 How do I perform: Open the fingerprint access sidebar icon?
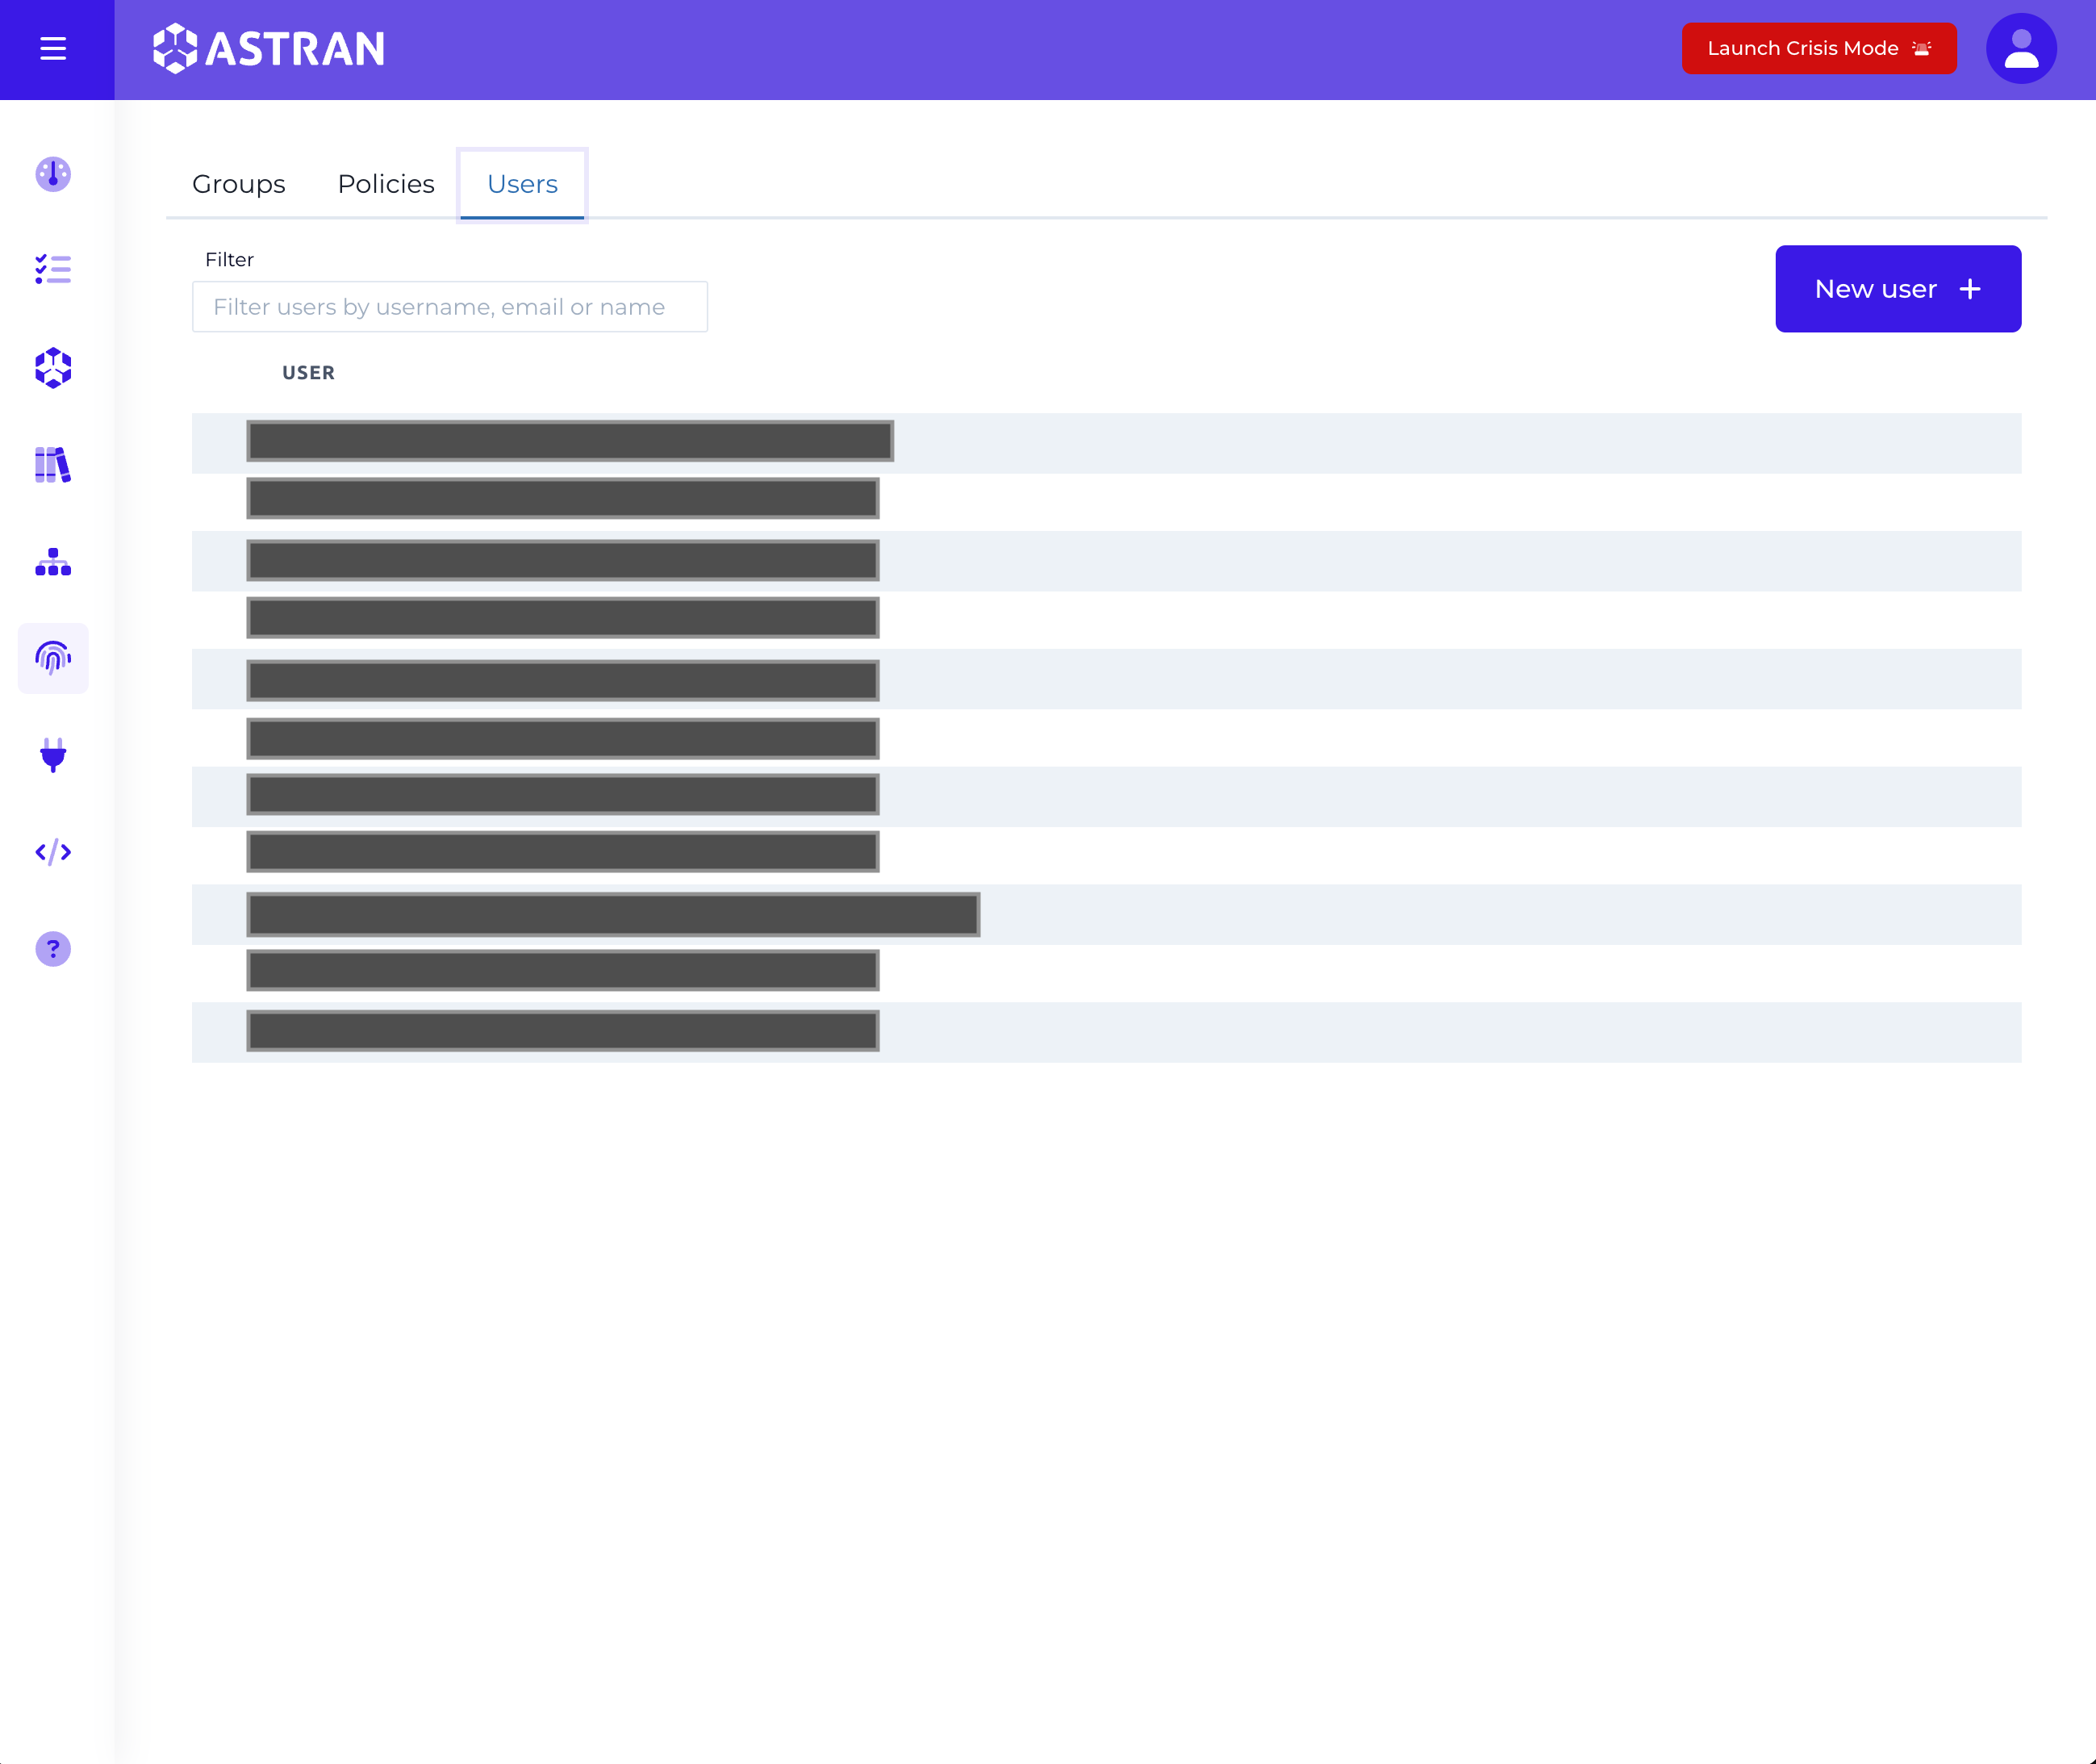pos(53,658)
